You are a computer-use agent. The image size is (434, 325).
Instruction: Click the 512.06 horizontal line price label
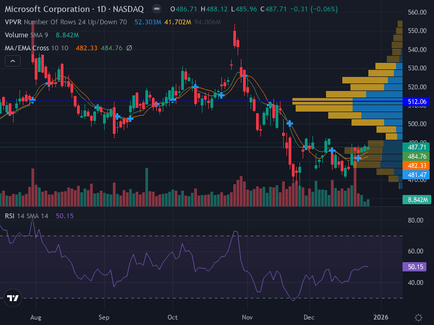416,102
